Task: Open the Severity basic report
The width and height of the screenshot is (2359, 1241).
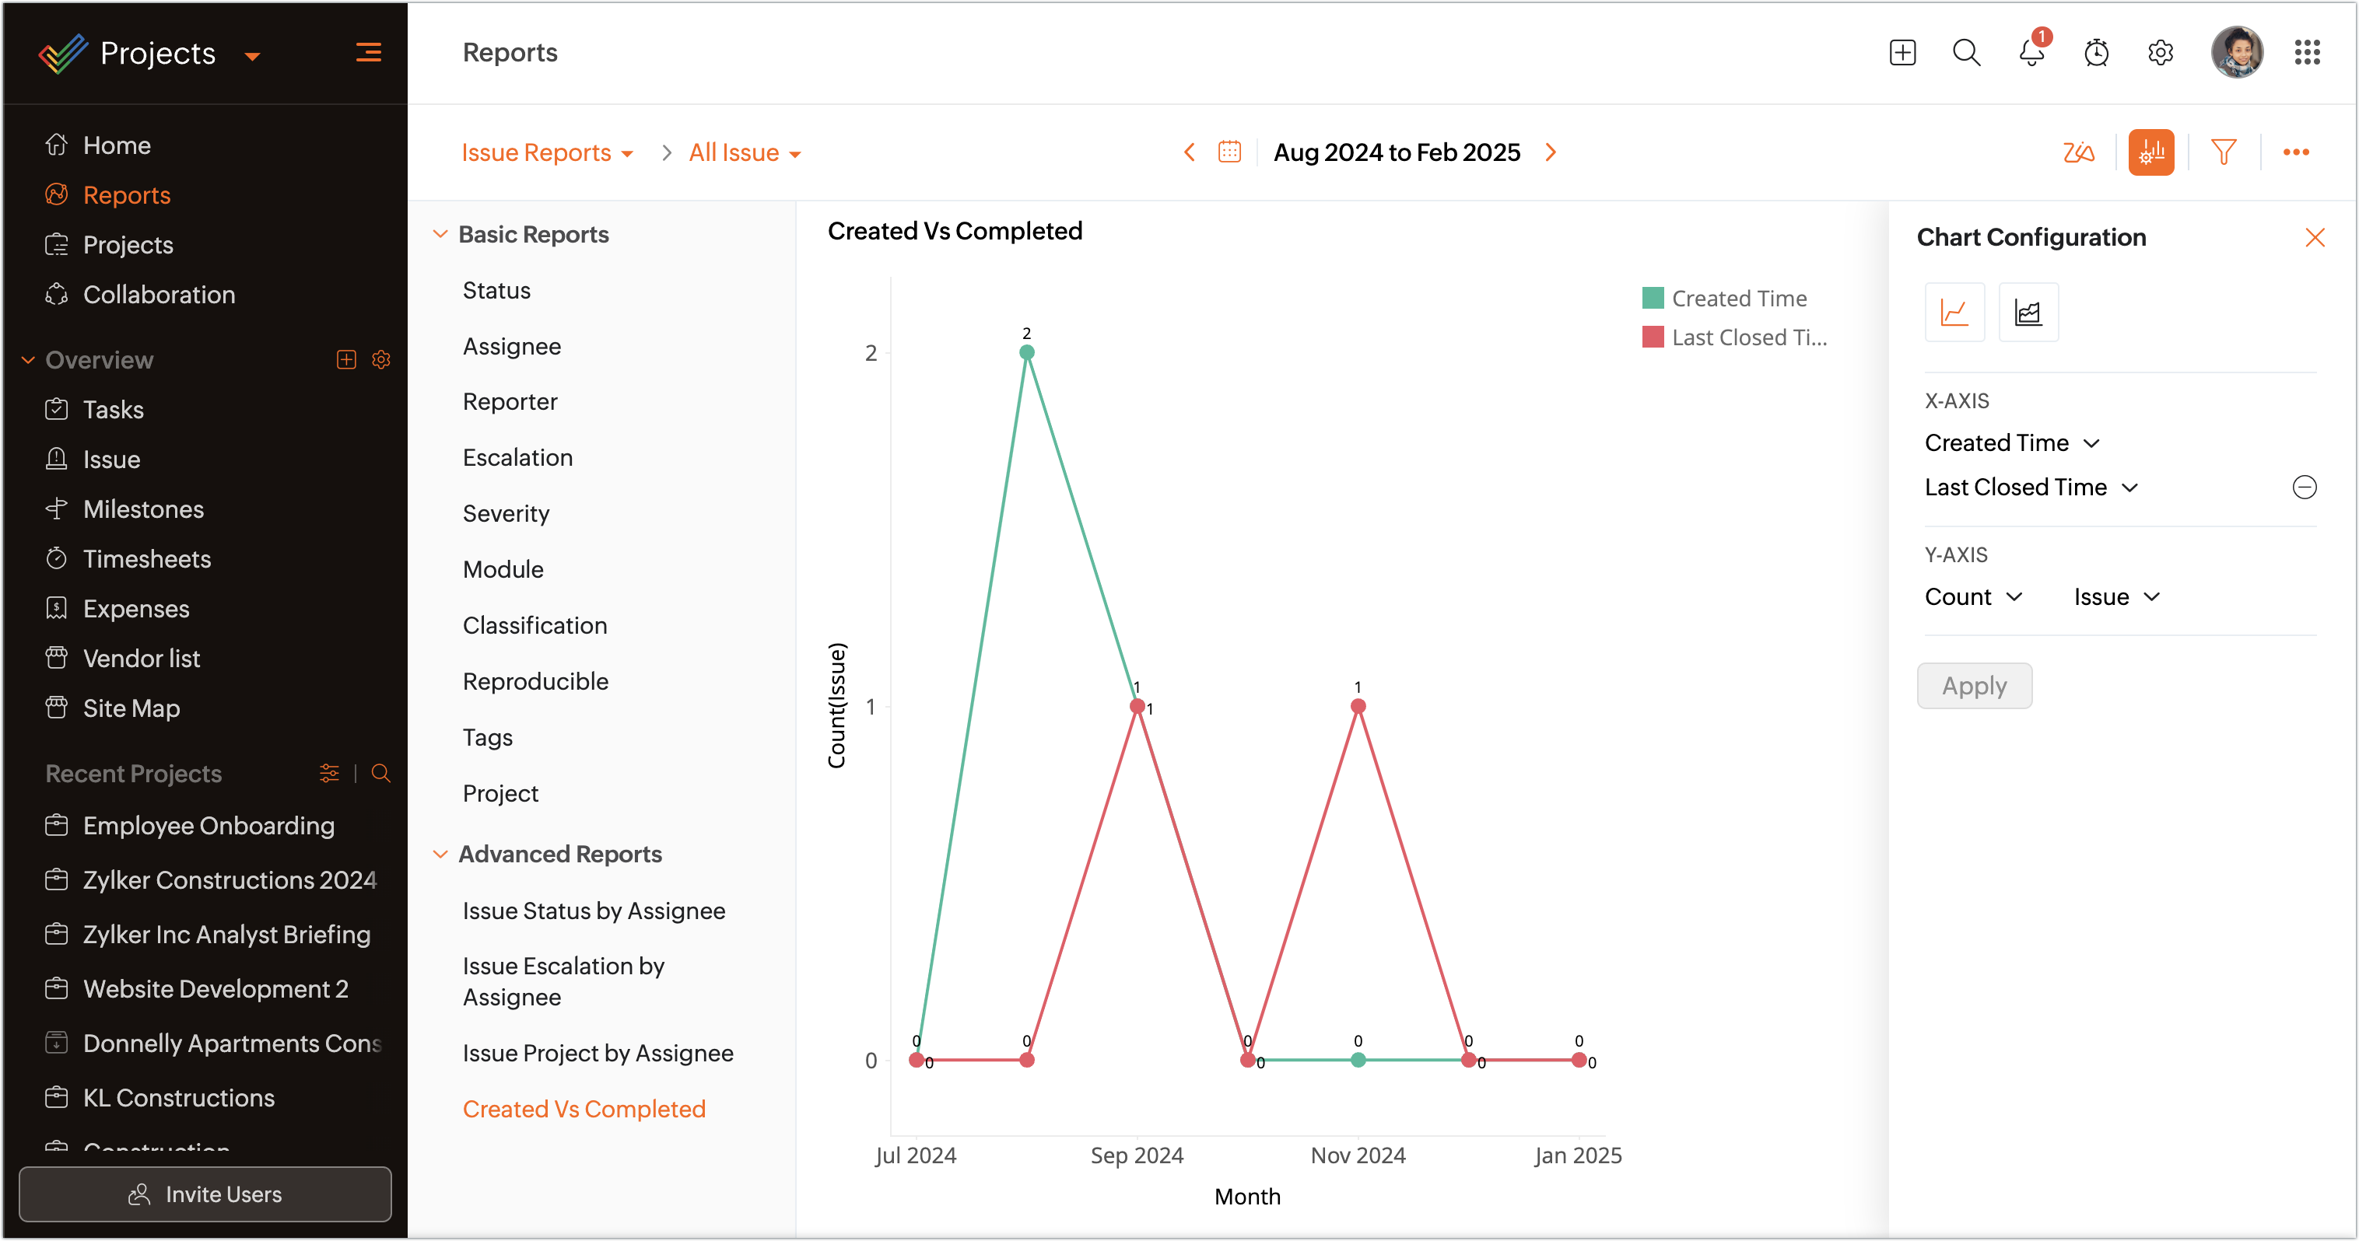Action: (x=506, y=513)
